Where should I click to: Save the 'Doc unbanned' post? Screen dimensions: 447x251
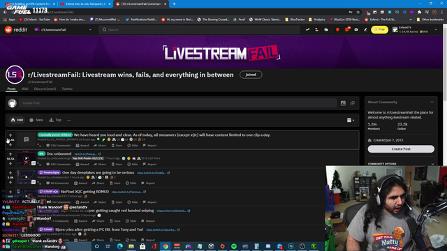(x=117, y=165)
